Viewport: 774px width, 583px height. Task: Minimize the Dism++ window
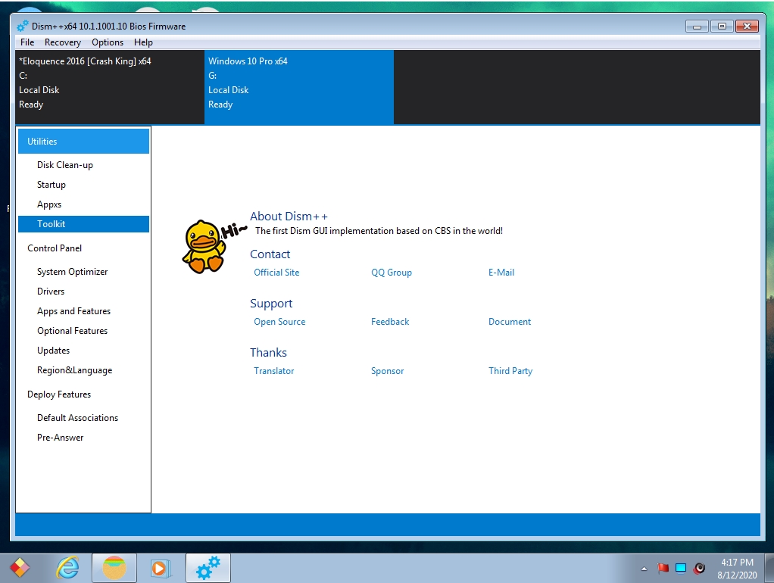tap(697, 26)
